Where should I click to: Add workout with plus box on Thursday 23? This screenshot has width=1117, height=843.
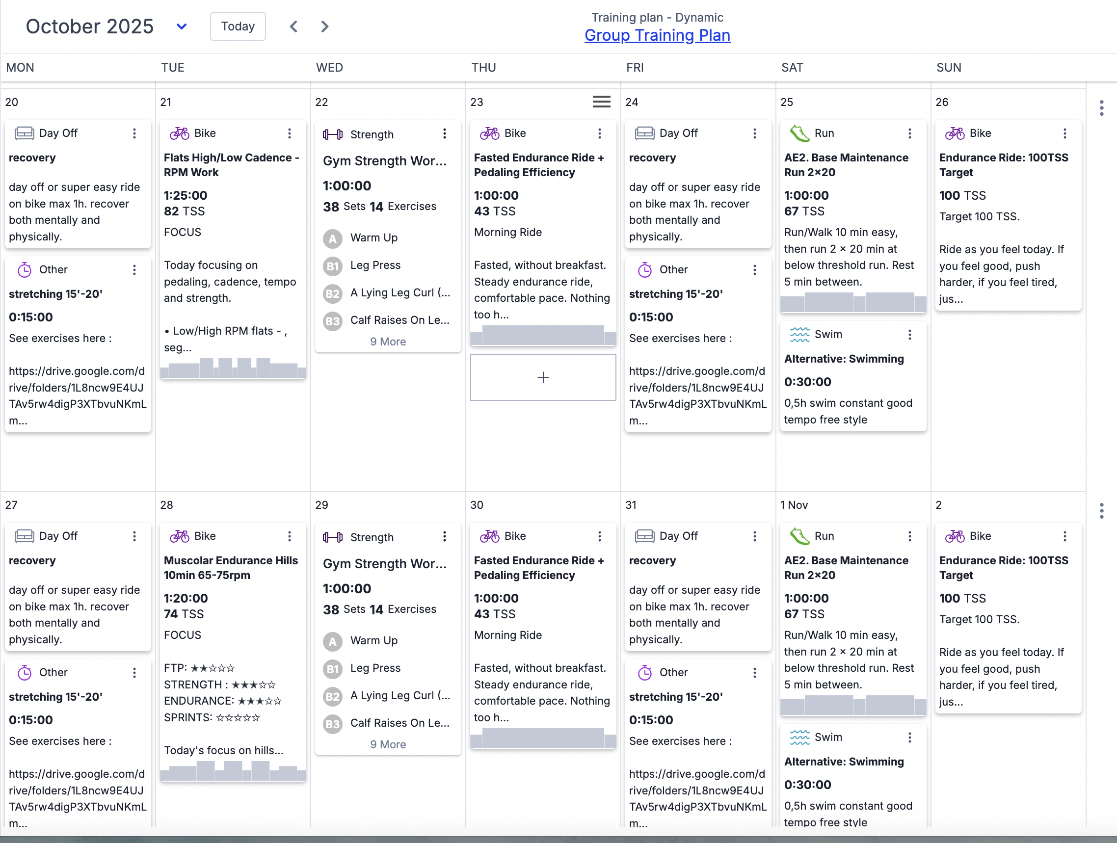543,377
